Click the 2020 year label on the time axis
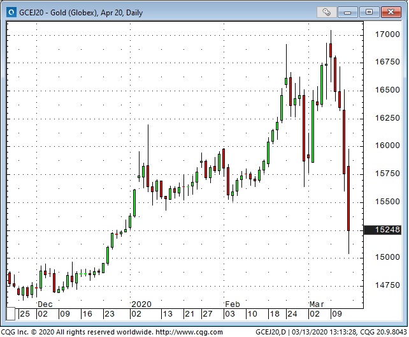The image size is (409, 337). pos(141,304)
